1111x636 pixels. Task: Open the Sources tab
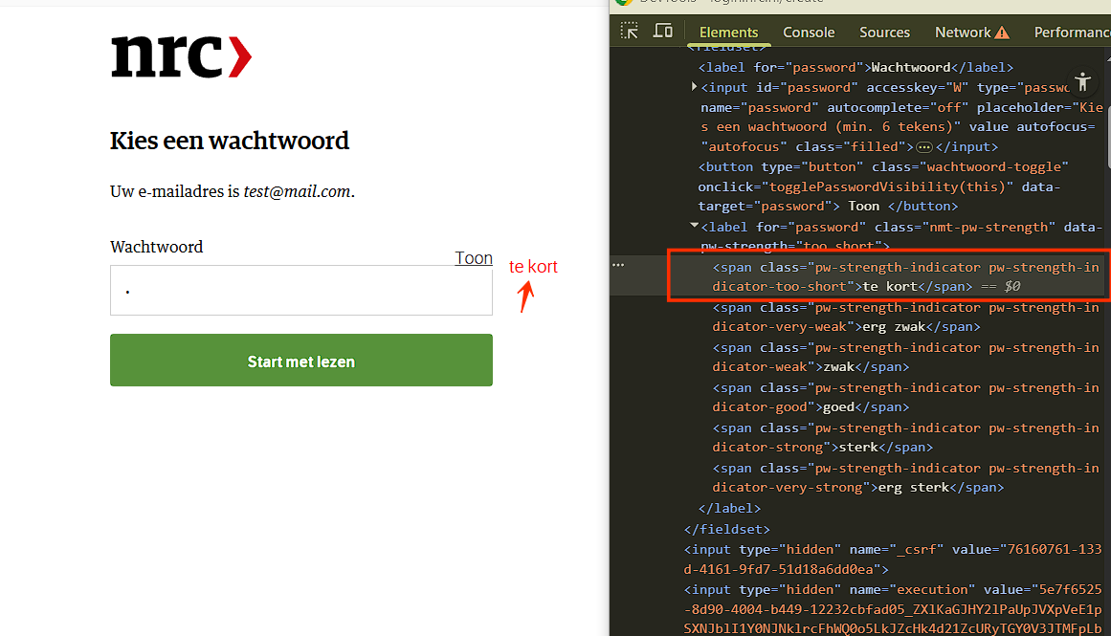pyautogui.click(x=884, y=33)
